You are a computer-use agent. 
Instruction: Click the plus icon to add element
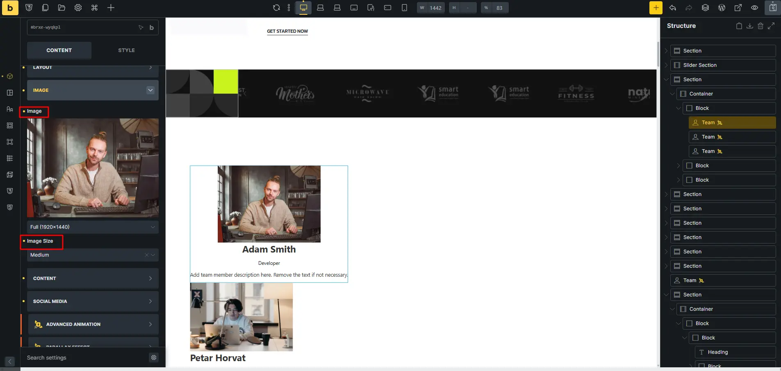coord(111,8)
